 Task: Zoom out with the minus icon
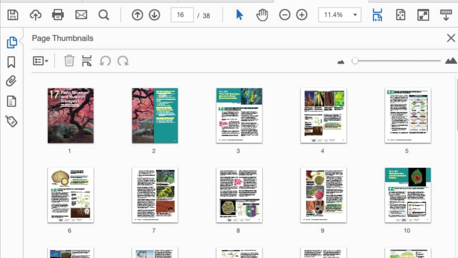click(285, 15)
